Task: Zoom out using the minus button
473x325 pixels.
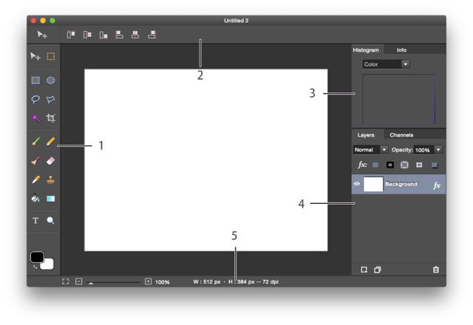Action: tap(79, 281)
